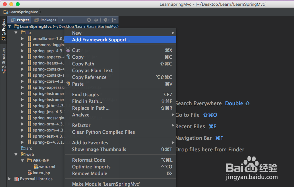Expand the aopalliance-1.0 jar
Viewport: 294px width, 187px height.
(23, 39)
